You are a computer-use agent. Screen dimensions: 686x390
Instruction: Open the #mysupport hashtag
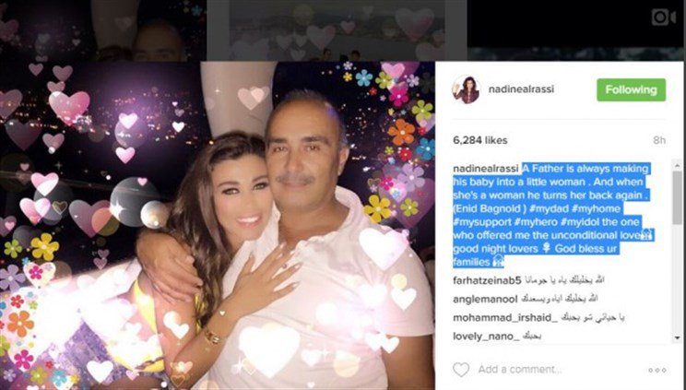(482, 222)
